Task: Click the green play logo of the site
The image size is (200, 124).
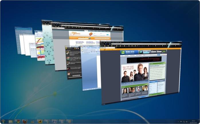Action: point(123,52)
